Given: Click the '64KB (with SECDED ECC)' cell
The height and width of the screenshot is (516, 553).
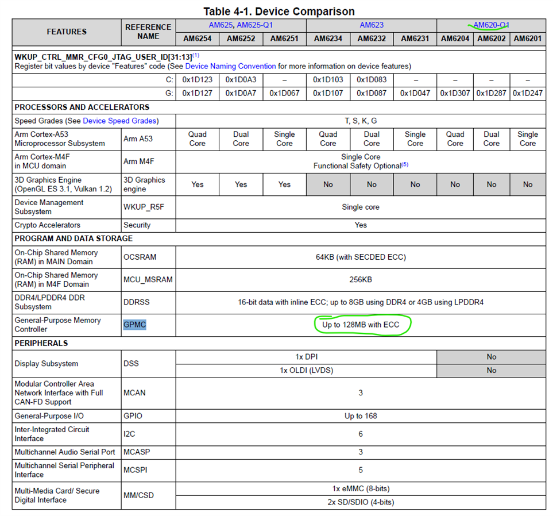Looking at the screenshot, I should pyautogui.click(x=361, y=257).
